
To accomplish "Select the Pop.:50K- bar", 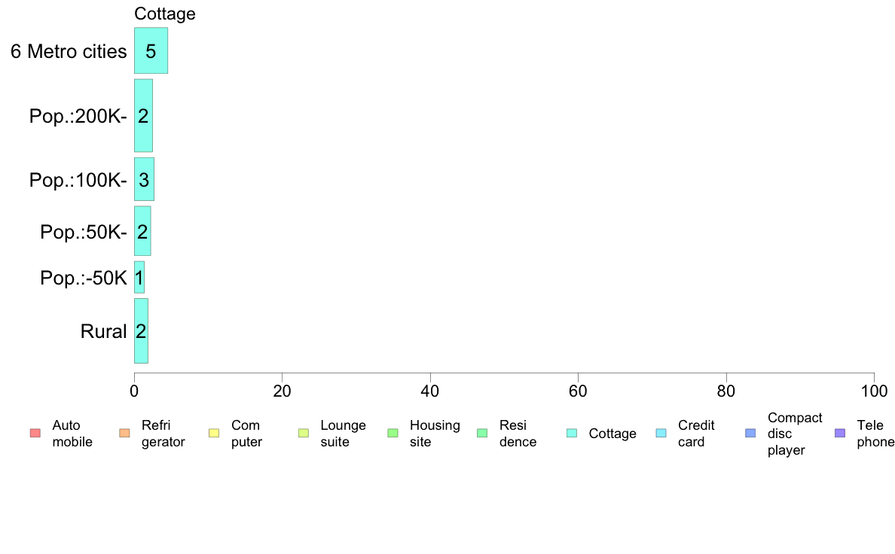I will tap(142, 231).
